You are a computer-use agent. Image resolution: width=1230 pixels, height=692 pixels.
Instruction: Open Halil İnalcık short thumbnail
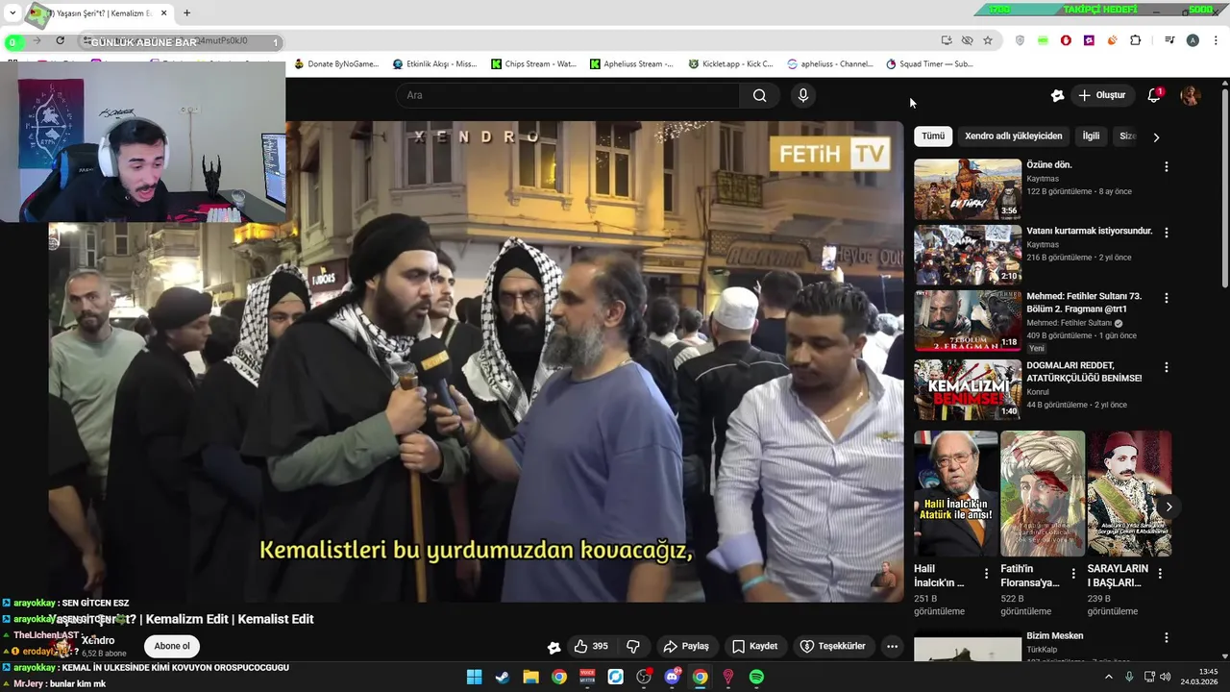(955, 493)
